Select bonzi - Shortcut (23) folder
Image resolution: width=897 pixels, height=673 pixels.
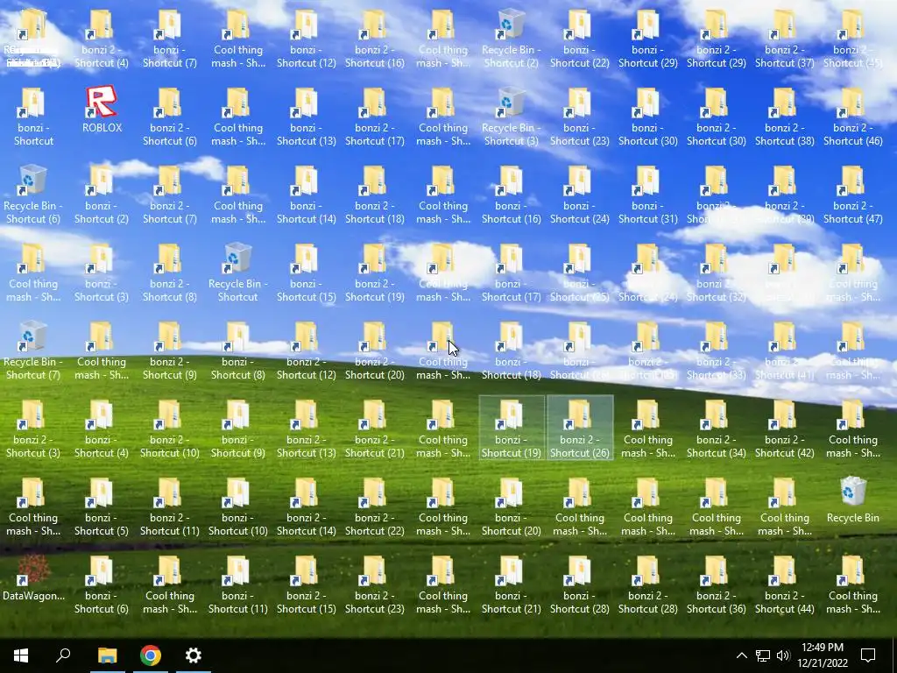click(580, 117)
